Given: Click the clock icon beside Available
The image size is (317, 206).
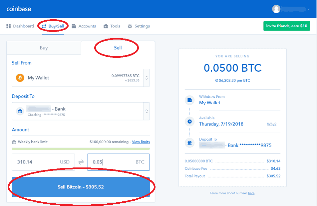Looking at the screenshot, I should point(190,122).
